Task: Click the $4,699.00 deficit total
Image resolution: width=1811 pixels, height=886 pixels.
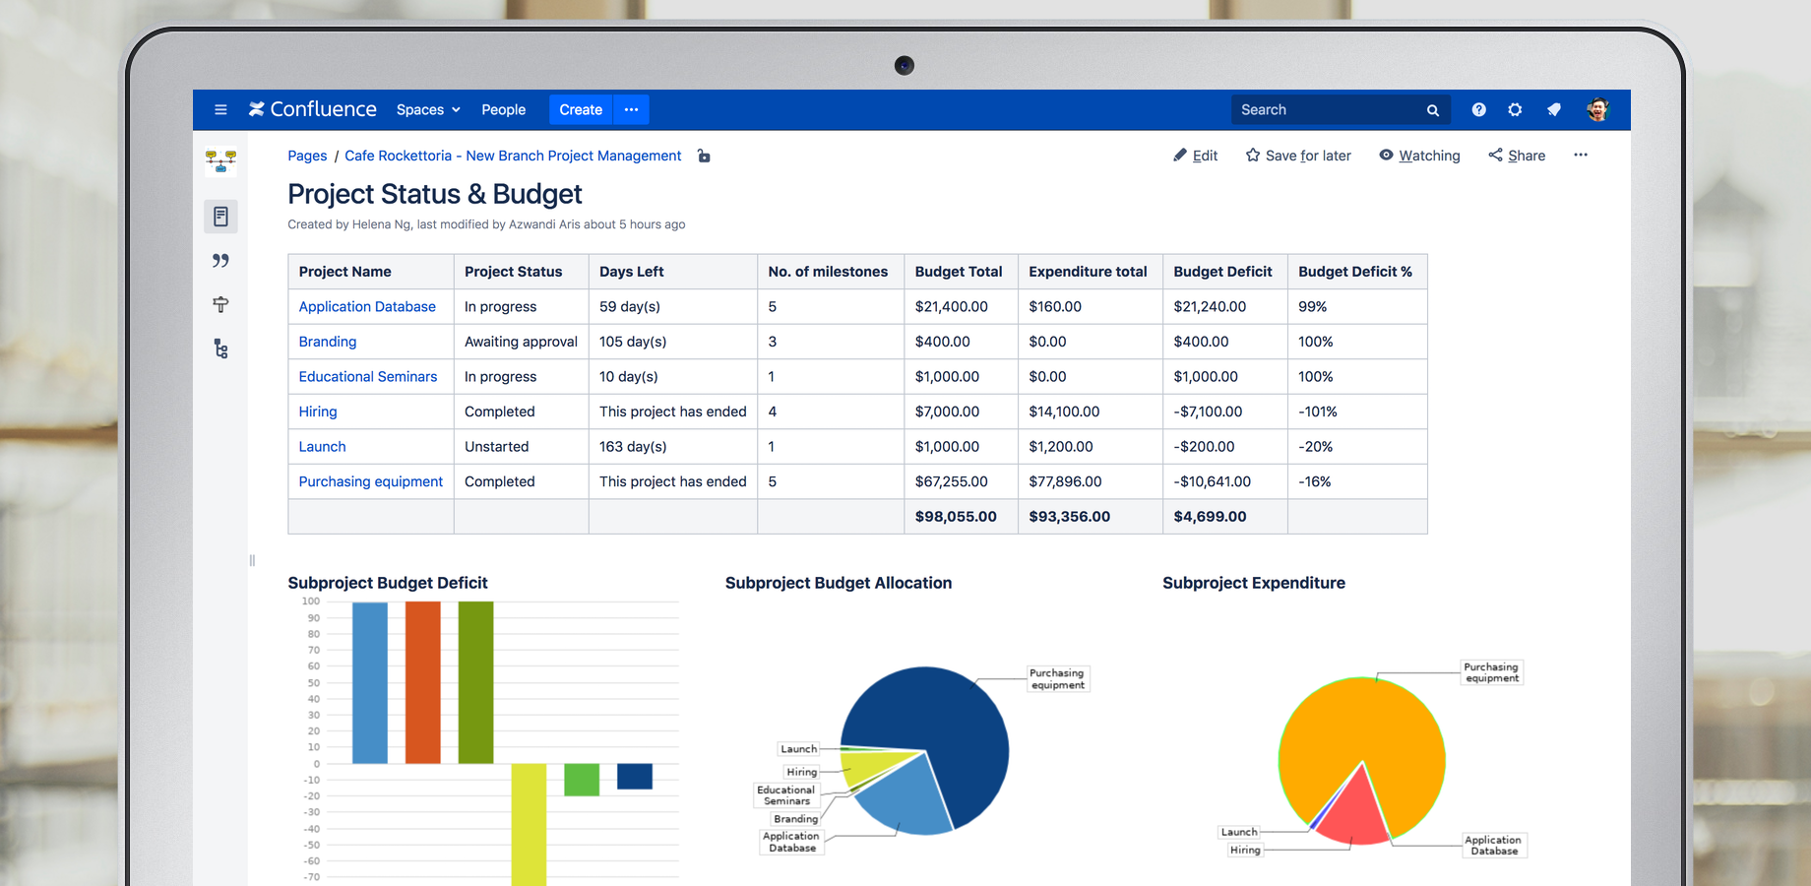Action: pyautogui.click(x=1225, y=517)
